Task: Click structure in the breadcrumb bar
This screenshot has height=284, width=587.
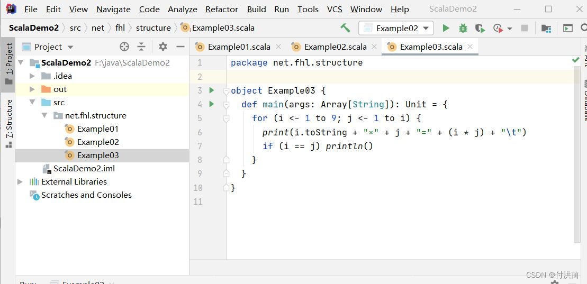Action: pos(153,28)
